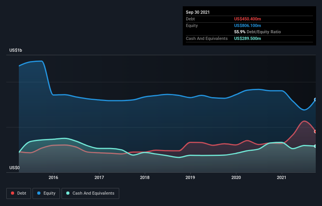Image resolution: width=322 pixels, height=206 pixels.
Task: Click the 2017 axis label
Action: [99, 177]
